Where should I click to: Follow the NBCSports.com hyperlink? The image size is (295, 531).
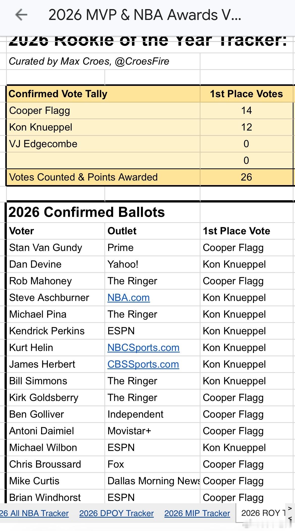tap(143, 348)
